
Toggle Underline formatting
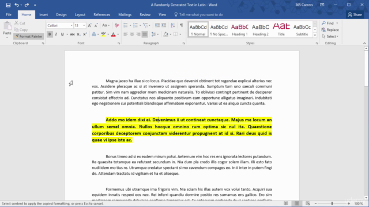coord(62,34)
